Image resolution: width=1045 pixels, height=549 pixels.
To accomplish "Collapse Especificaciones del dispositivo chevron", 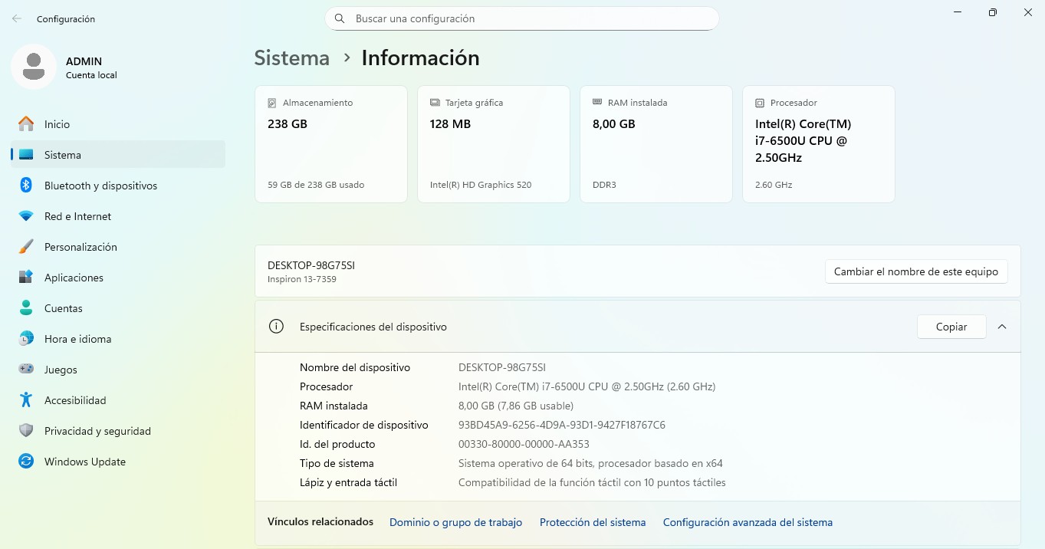I will tap(1001, 327).
